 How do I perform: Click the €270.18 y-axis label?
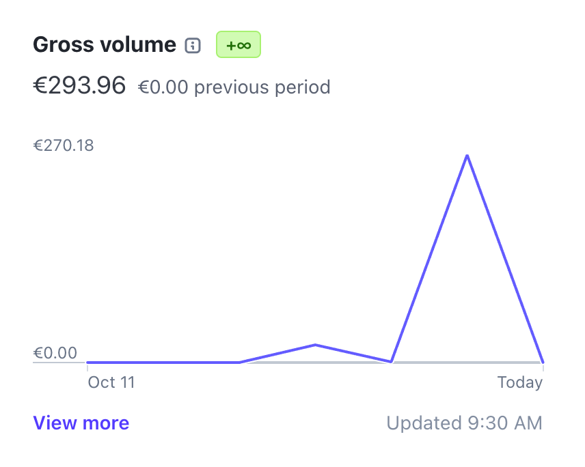64,145
